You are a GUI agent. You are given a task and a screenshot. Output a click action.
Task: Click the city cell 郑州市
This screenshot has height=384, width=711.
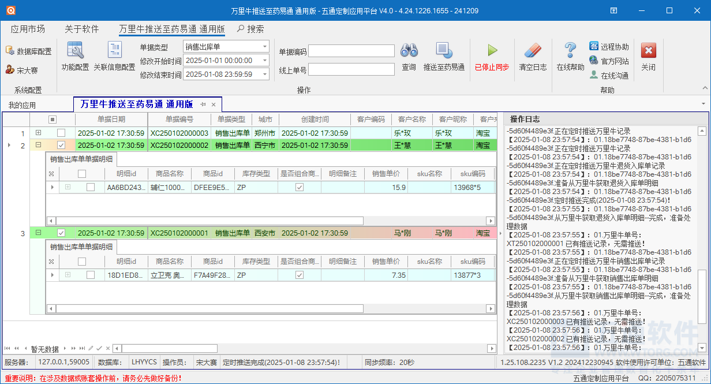[x=266, y=133]
